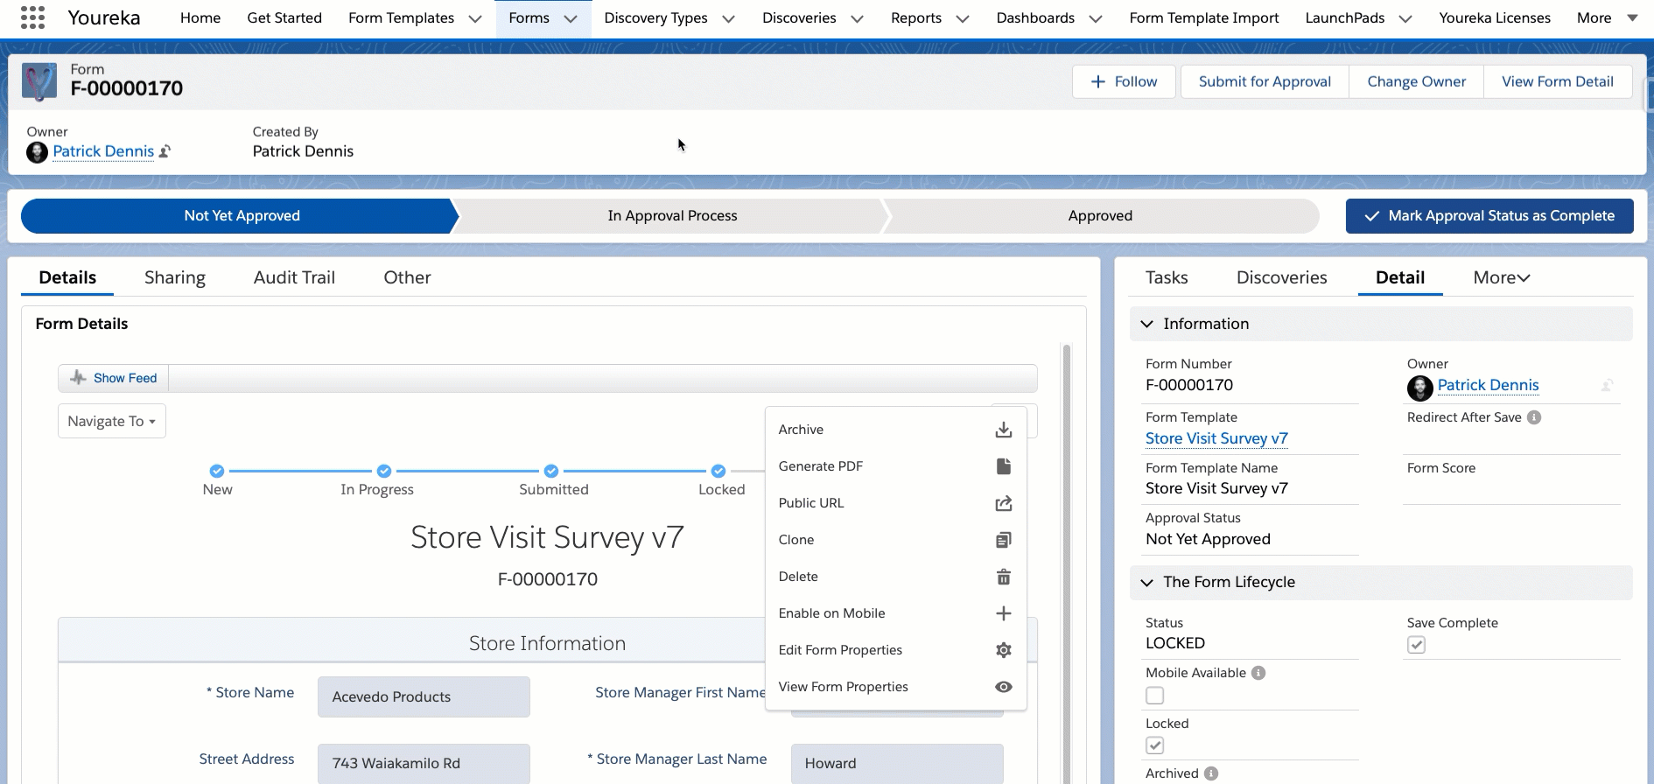Click the change owner icon next to Patrick Dennis

pos(165,151)
